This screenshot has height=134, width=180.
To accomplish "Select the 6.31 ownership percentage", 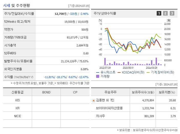I will [x=173, y=108].
